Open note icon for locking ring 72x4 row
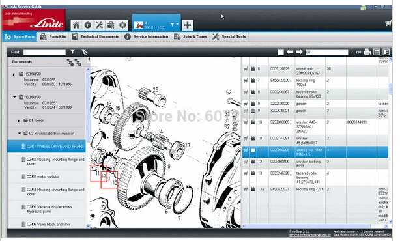This screenshot has width=400, height=241. coord(253,190)
